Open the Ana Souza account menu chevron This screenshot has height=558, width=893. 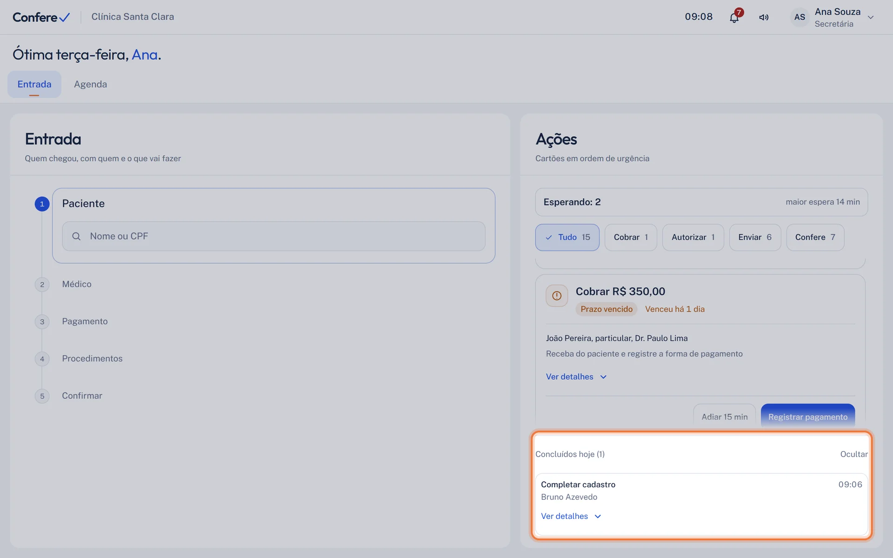871,17
